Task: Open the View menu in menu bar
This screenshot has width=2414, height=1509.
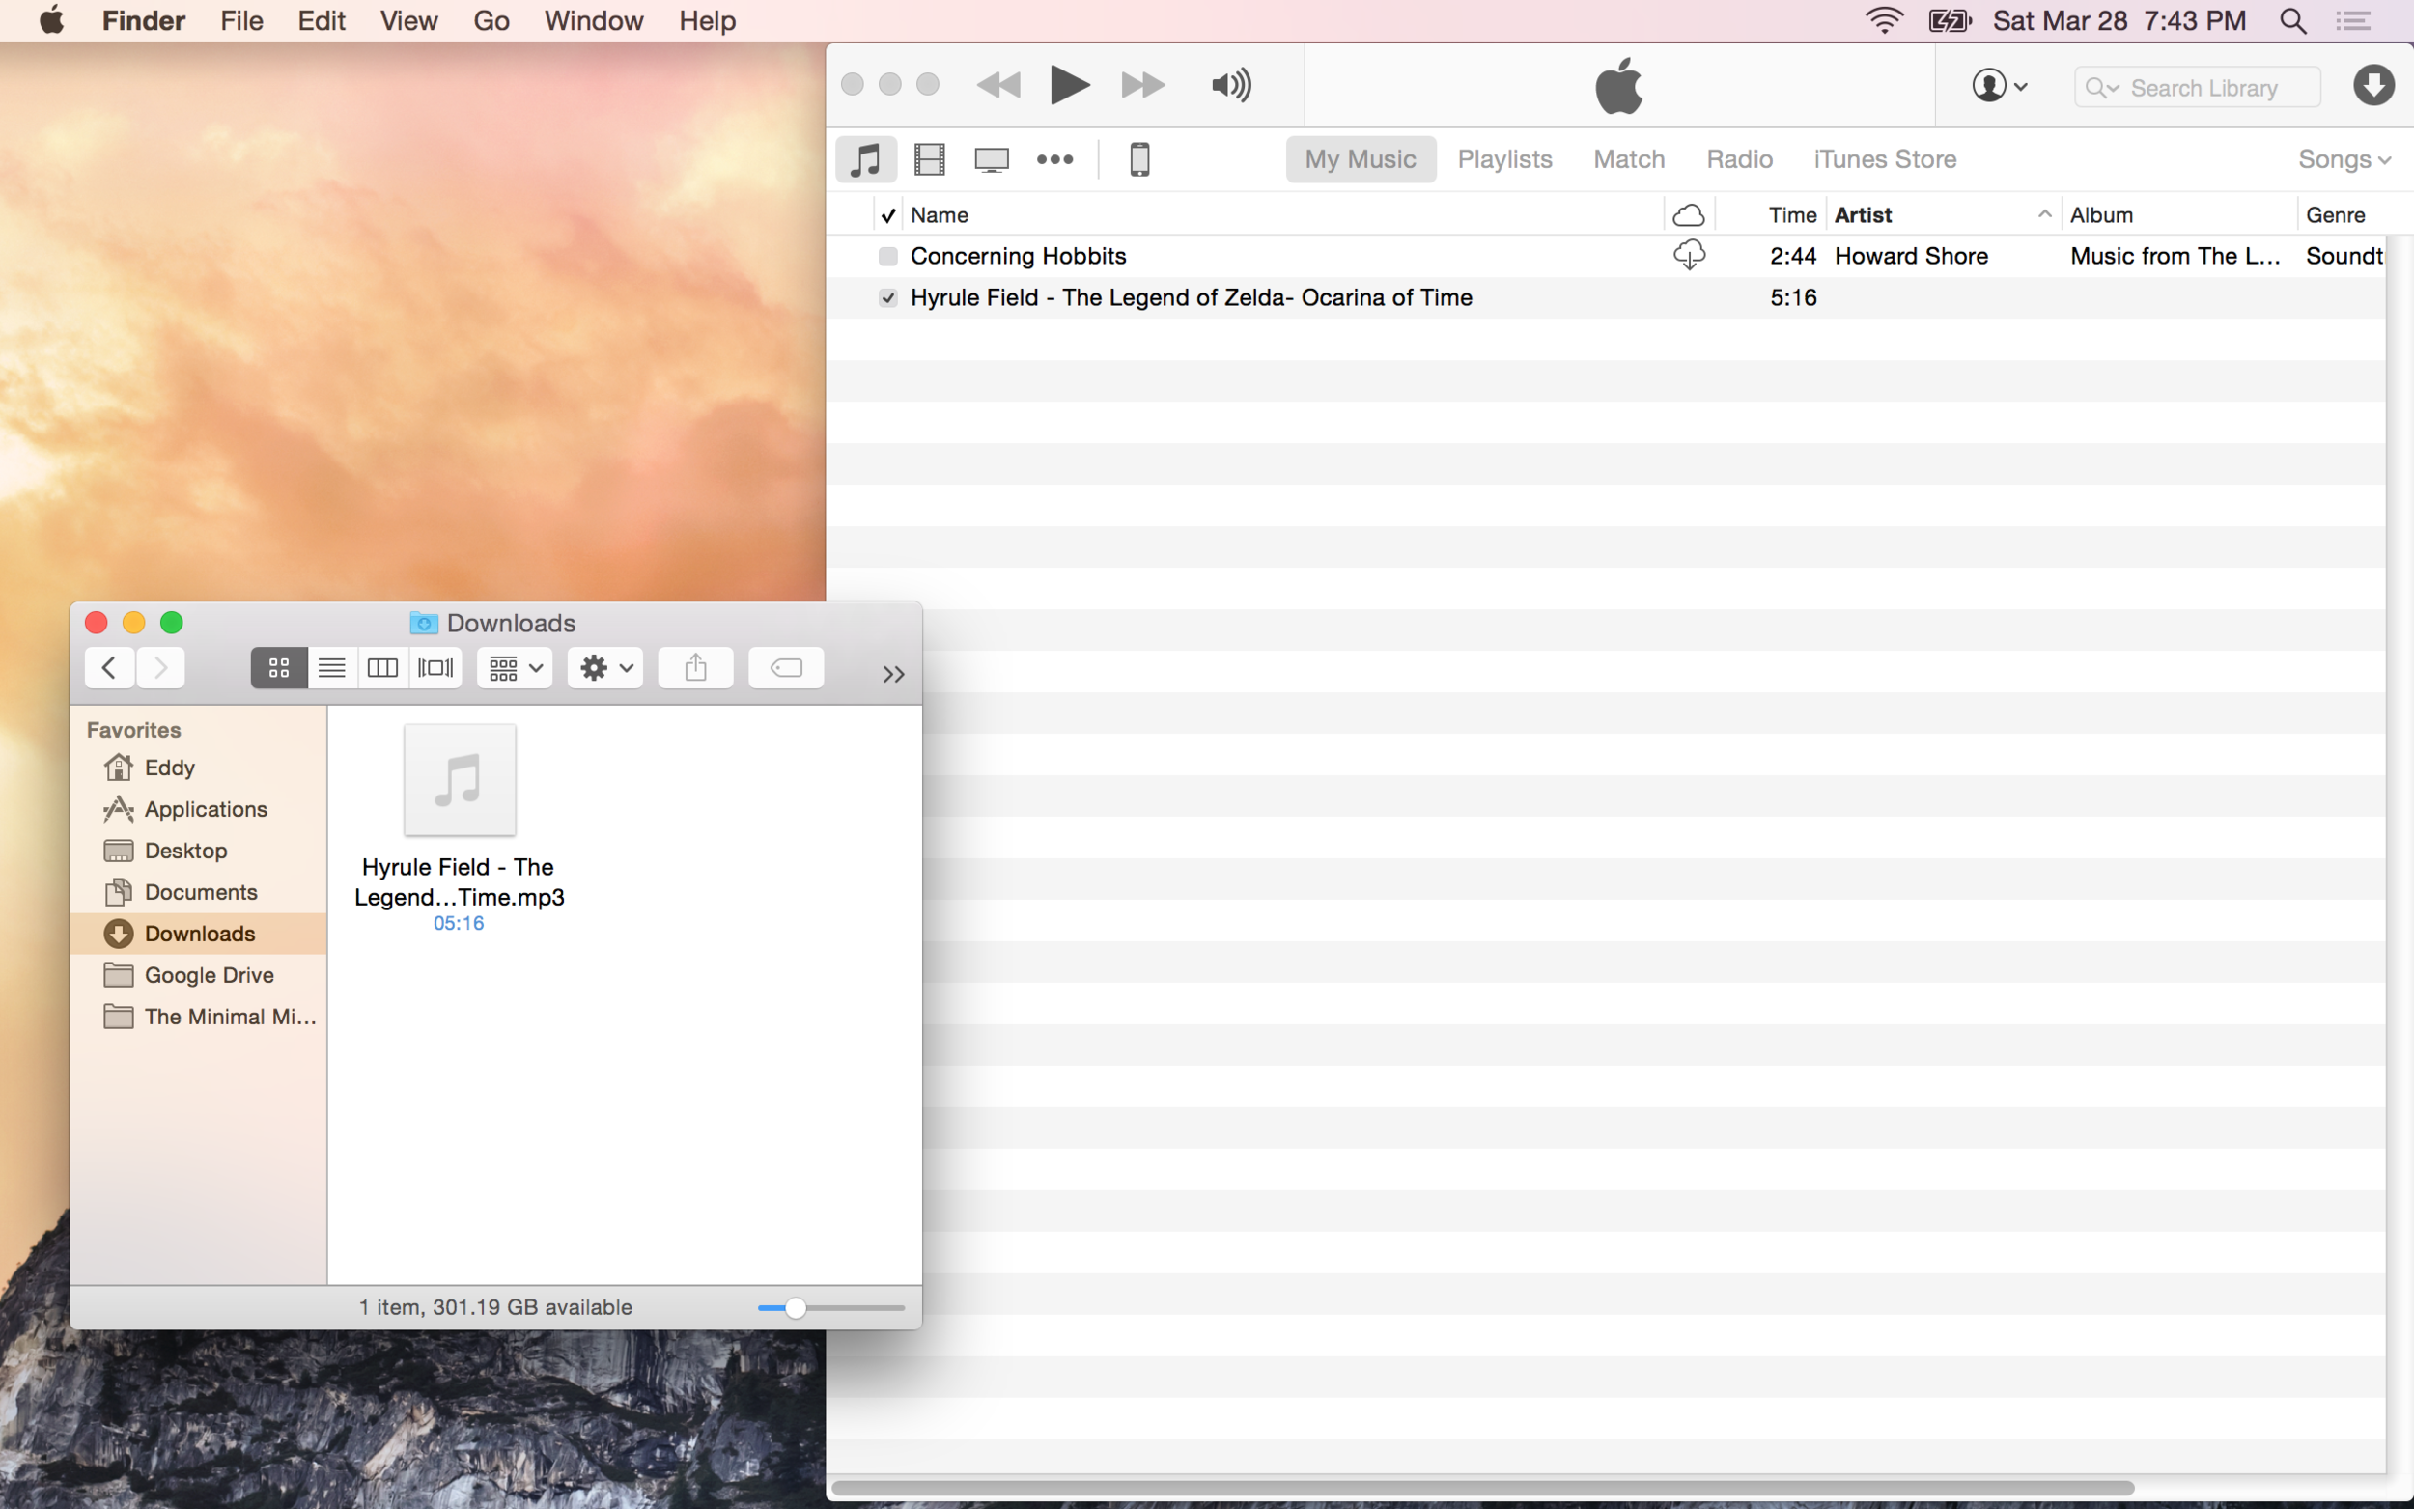Action: coord(408,20)
